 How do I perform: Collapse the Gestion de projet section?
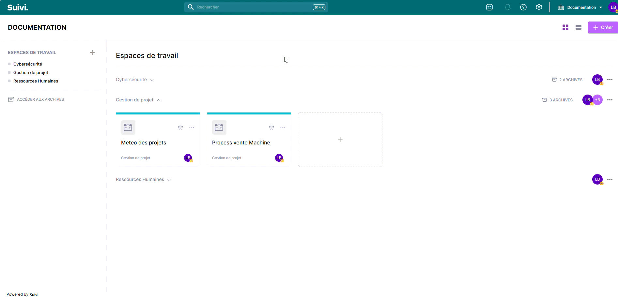point(159,100)
